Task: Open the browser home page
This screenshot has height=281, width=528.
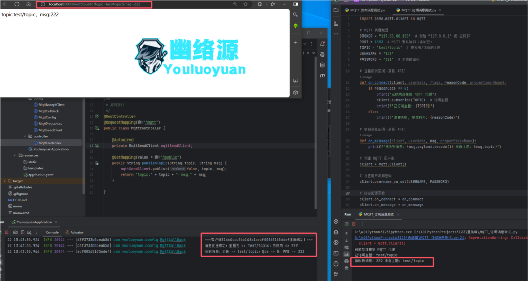Action: tap(29, 4)
